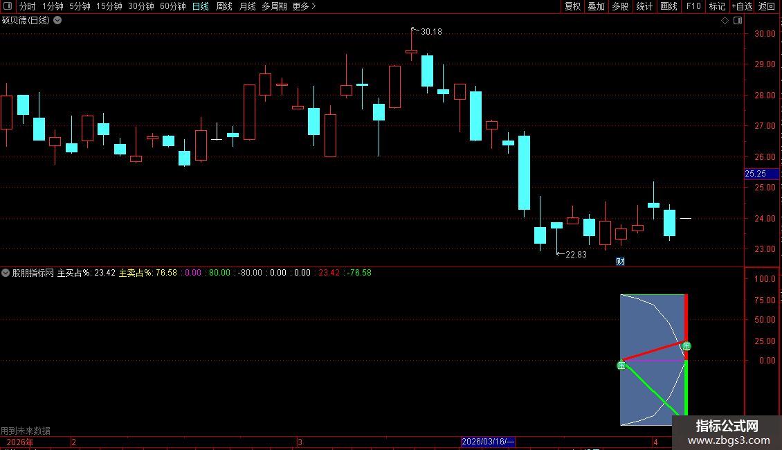Click the diamond icon at chart top-right
This screenshot has width=782, height=450.
pyautogui.click(x=725, y=21)
